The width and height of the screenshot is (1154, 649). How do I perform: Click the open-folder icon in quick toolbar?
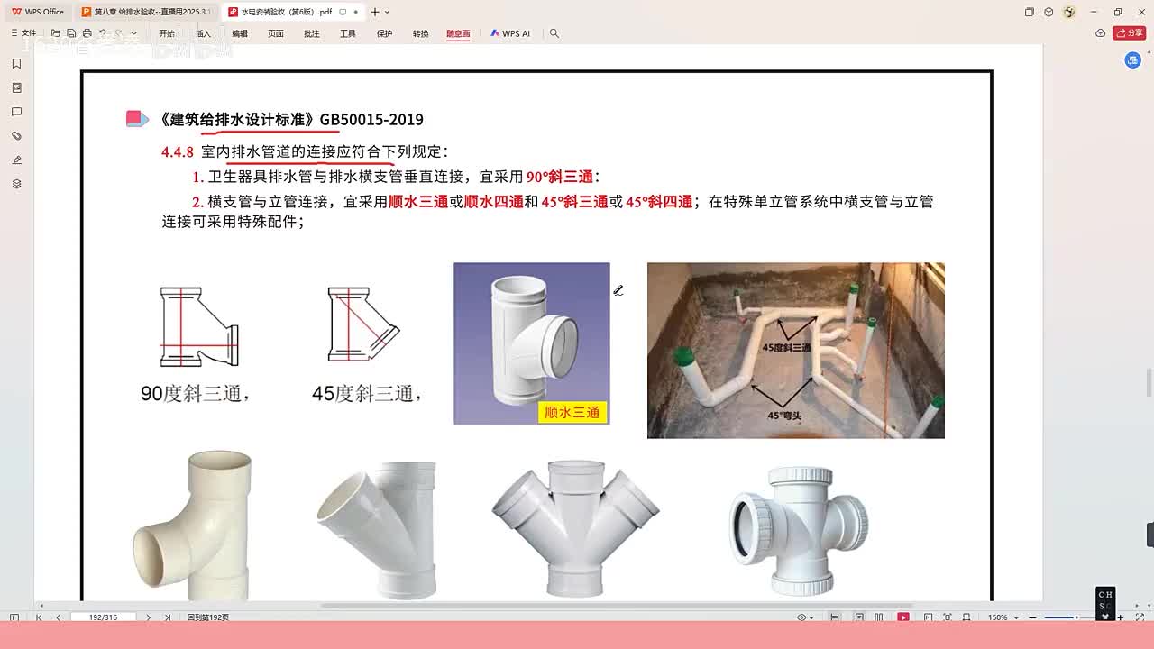pos(56,33)
